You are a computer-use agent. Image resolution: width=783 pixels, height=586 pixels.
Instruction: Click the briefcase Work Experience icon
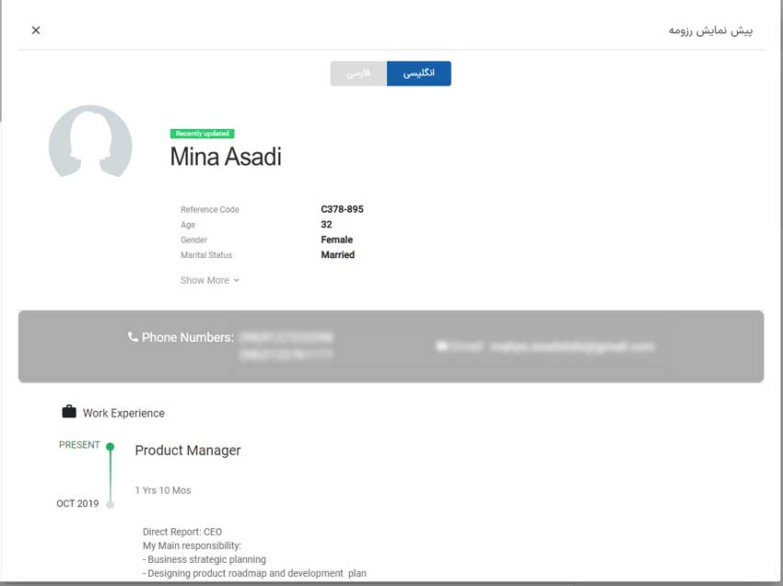pos(69,412)
